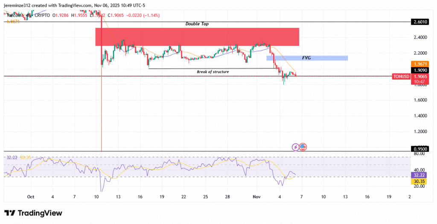Viewport: 437px width, 224px height.
Task: Click the purple lightning event icon
Action: pyautogui.click(x=295, y=147)
